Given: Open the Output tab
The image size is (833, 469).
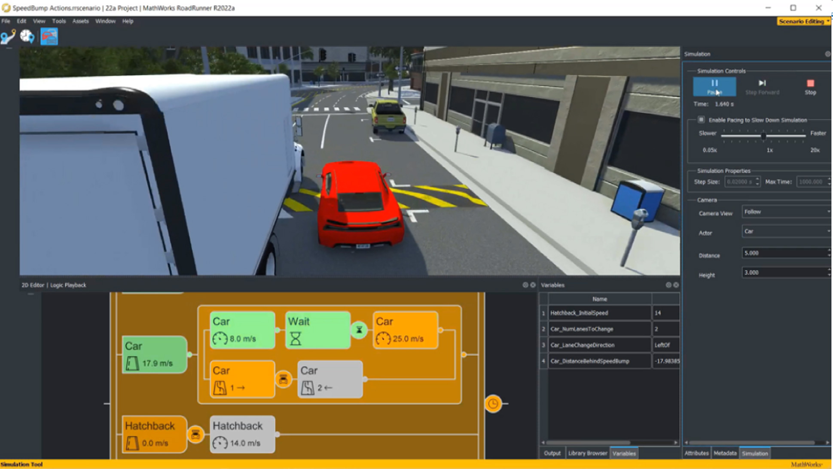Looking at the screenshot, I should click(552, 453).
